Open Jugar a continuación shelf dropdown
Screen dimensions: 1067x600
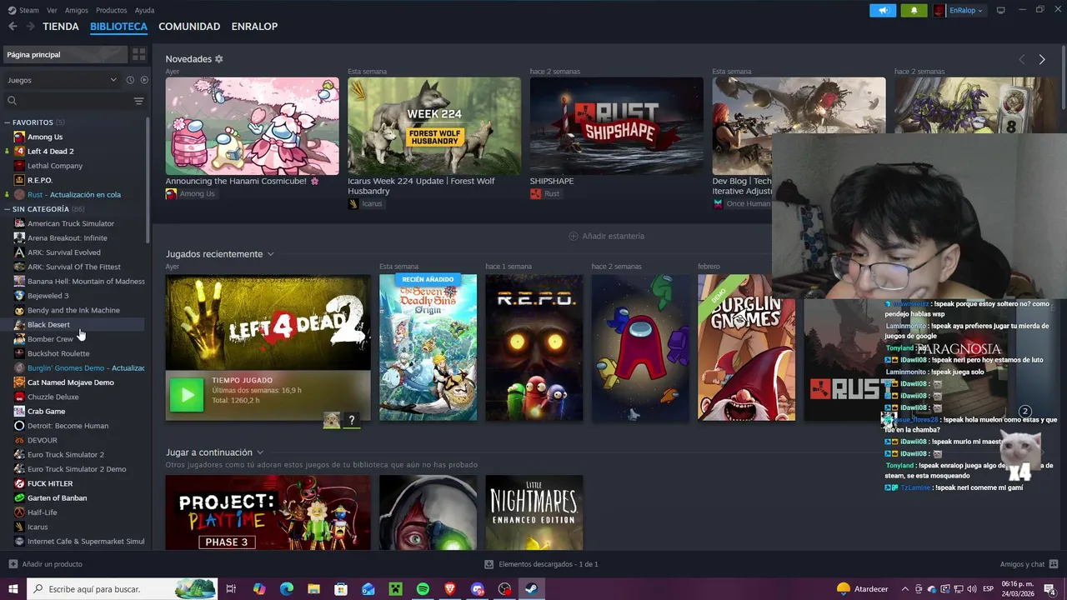click(x=260, y=452)
